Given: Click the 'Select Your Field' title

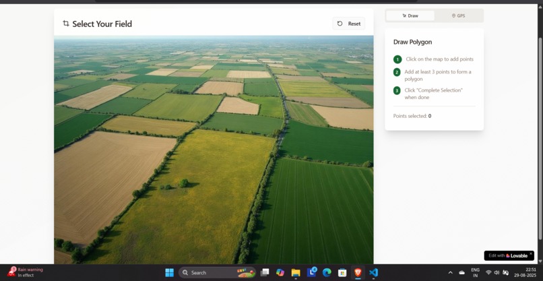Looking at the screenshot, I should coord(102,24).
